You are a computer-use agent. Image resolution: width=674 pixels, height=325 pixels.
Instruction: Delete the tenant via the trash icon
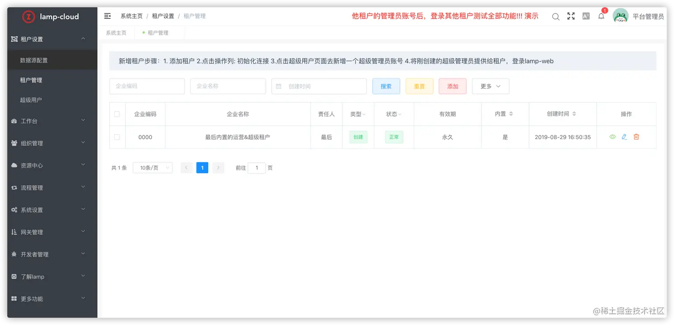(x=636, y=137)
